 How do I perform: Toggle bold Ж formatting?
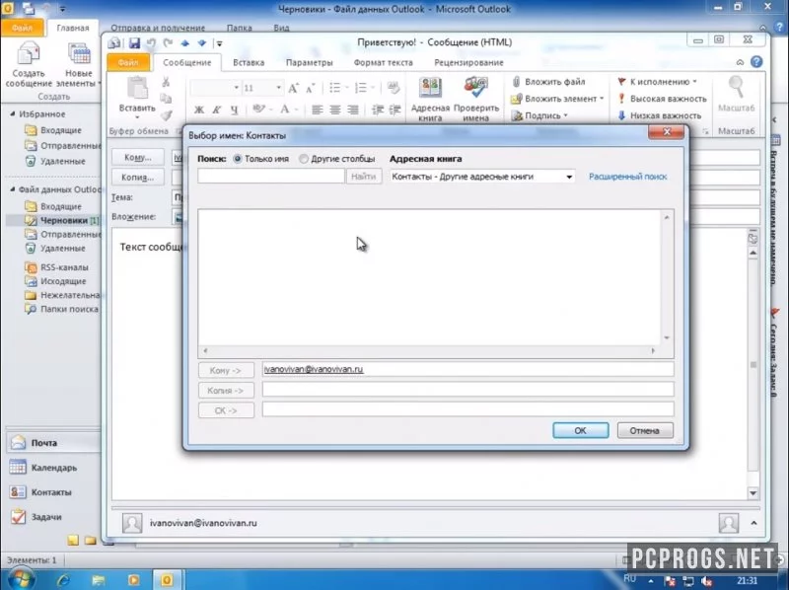199,110
